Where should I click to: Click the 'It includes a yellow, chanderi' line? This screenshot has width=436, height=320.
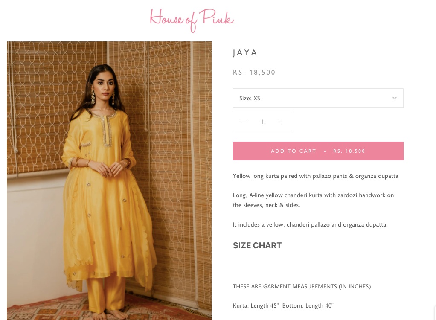point(310,224)
